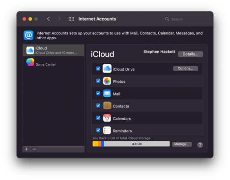Click the Mail label
This screenshot has height=180, width=230.
coord(116,94)
